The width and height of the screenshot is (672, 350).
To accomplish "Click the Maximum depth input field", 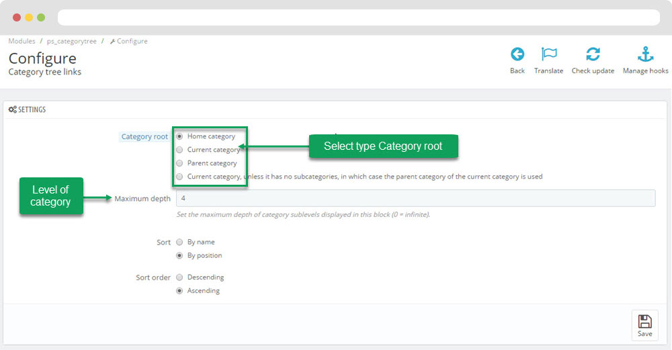I will [x=416, y=198].
